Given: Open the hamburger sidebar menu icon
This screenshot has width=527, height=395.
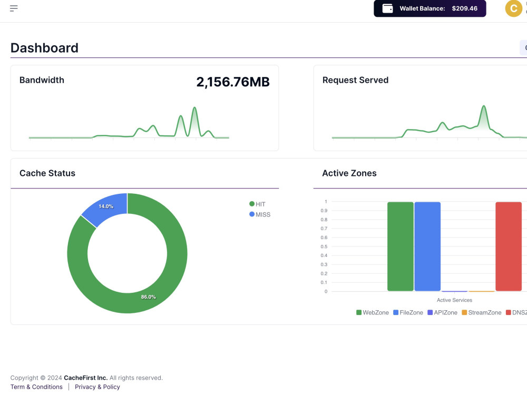Looking at the screenshot, I should pos(14,8).
